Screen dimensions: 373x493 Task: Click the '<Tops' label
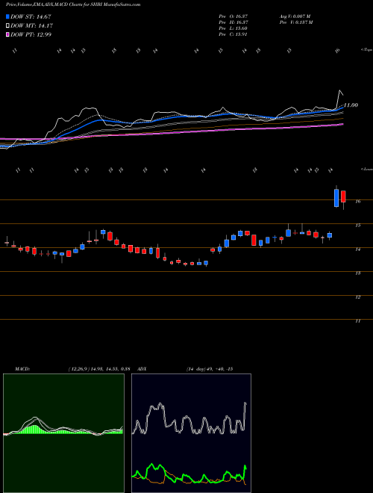[366, 50]
